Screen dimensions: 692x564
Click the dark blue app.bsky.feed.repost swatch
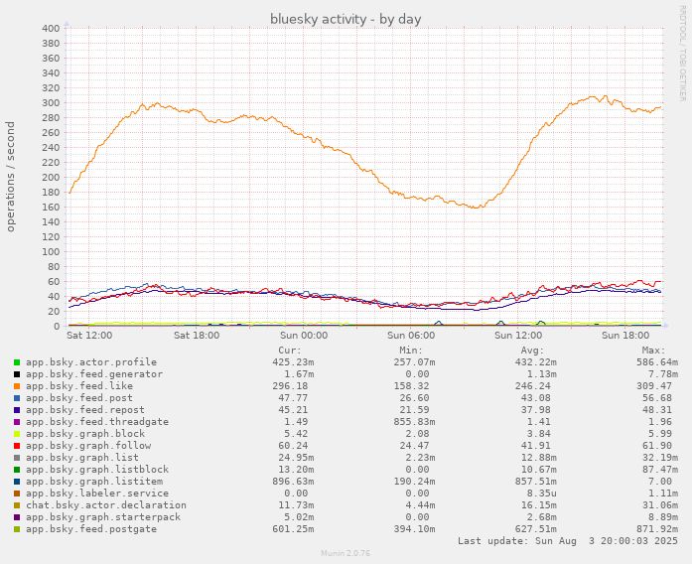point(17,410)
